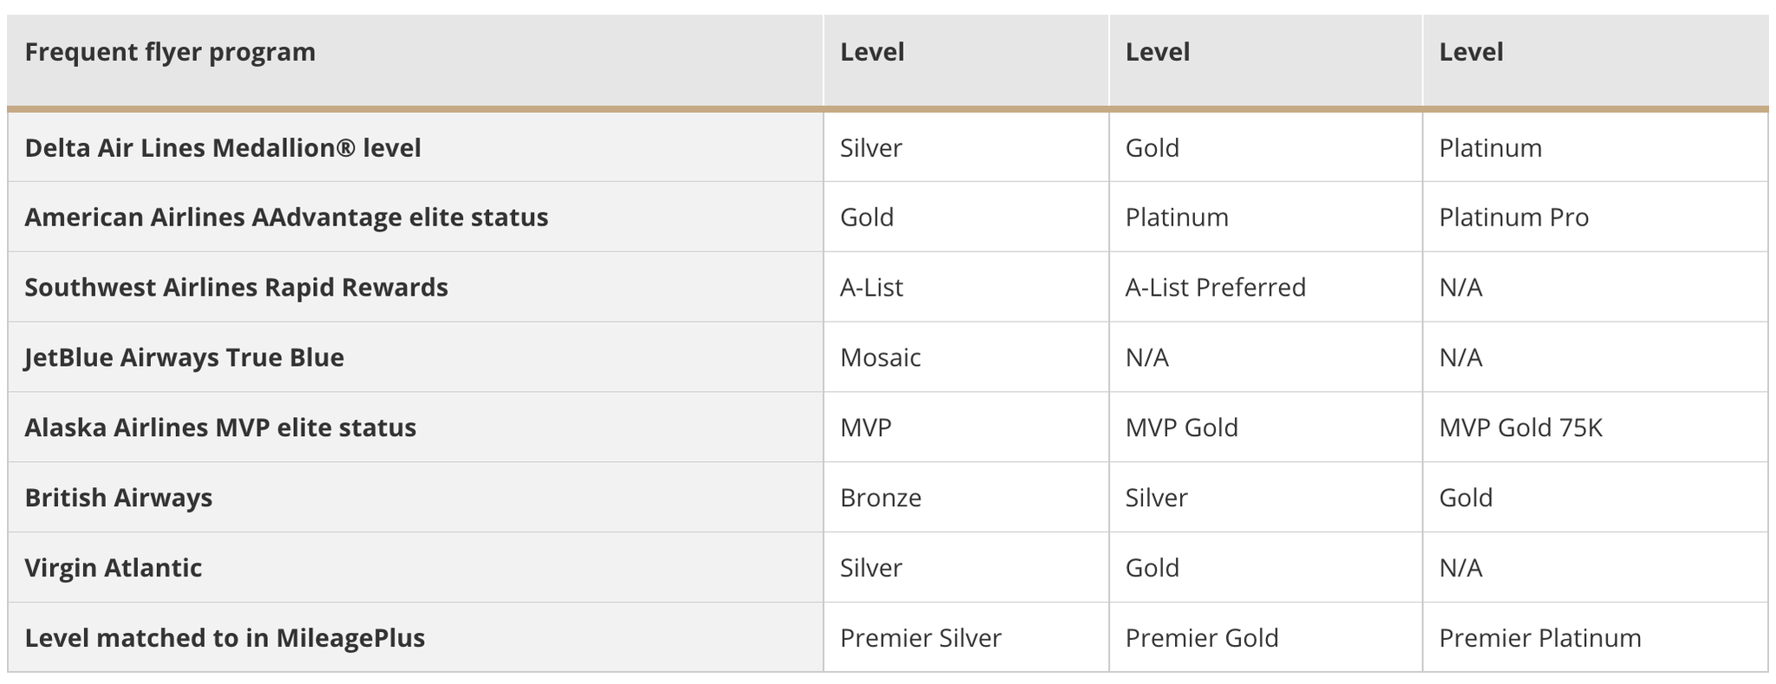Click the JetBlue Airways True Blue cell
This screenshot has width=1776, height=684.
click(184, 357)
